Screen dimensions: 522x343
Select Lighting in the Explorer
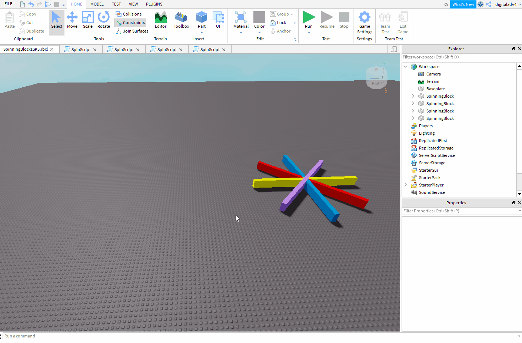[427, 133]
